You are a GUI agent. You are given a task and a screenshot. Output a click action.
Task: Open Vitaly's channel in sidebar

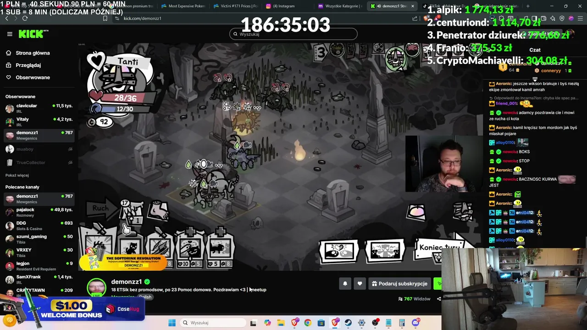(39, 122)
